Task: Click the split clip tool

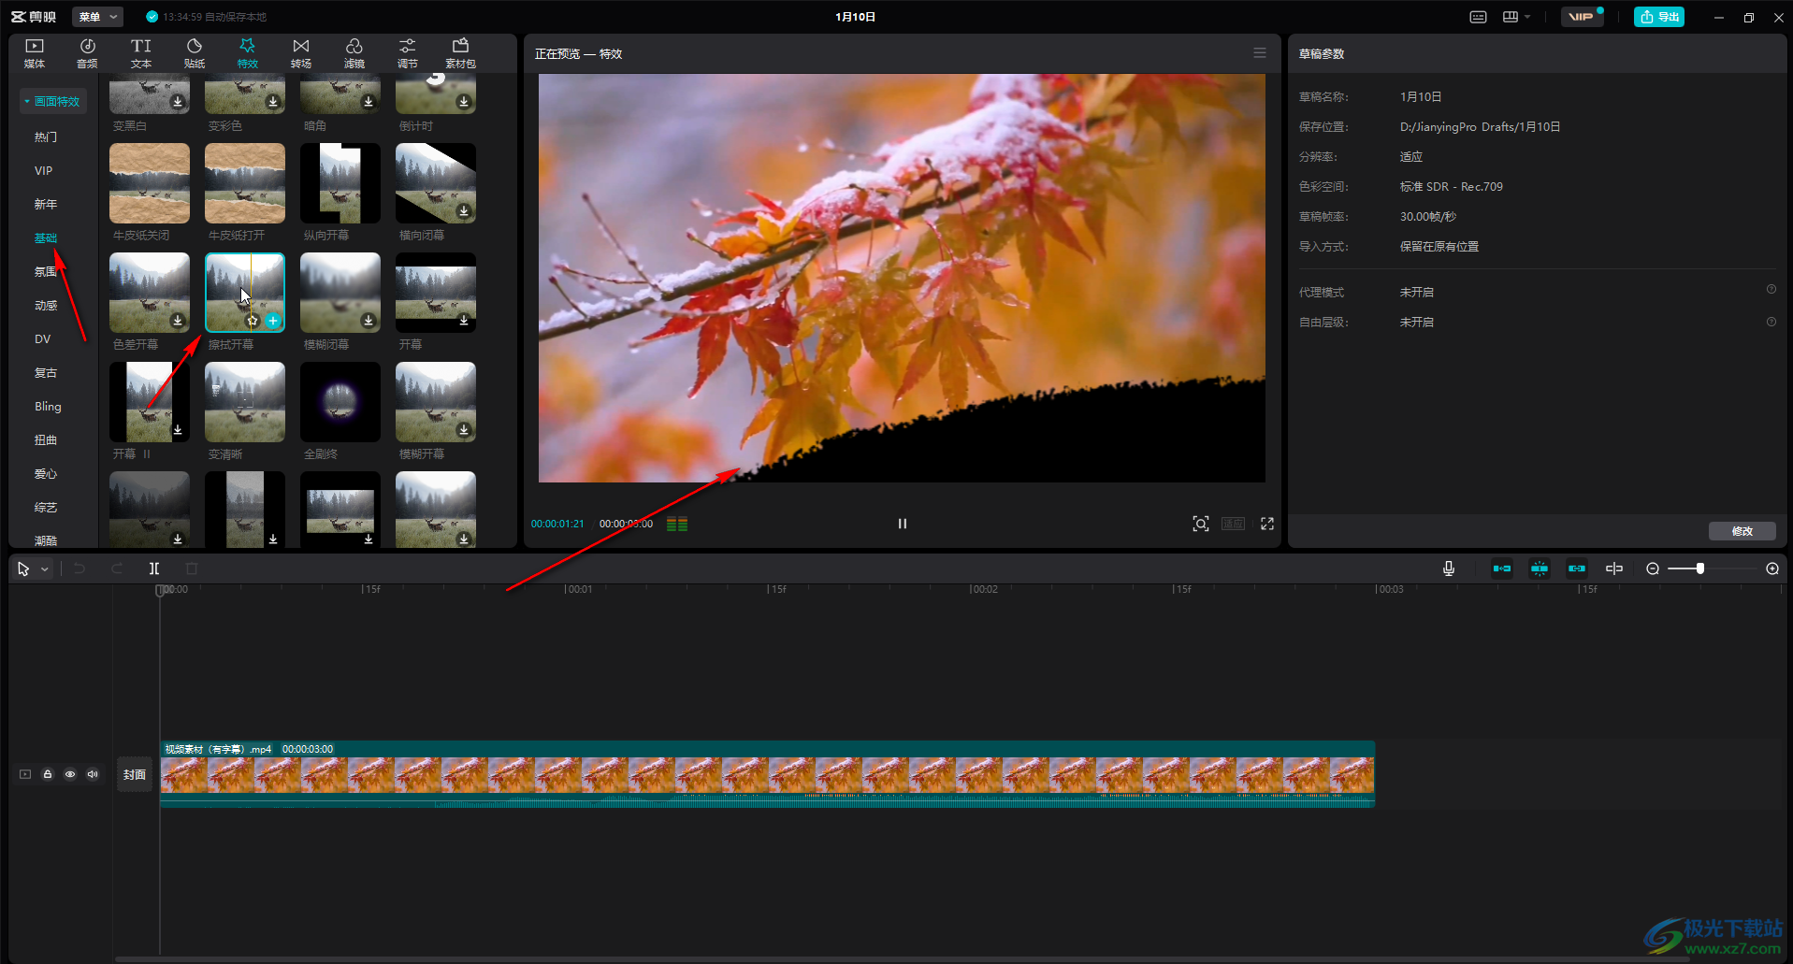Action: [x=154, y=568]
